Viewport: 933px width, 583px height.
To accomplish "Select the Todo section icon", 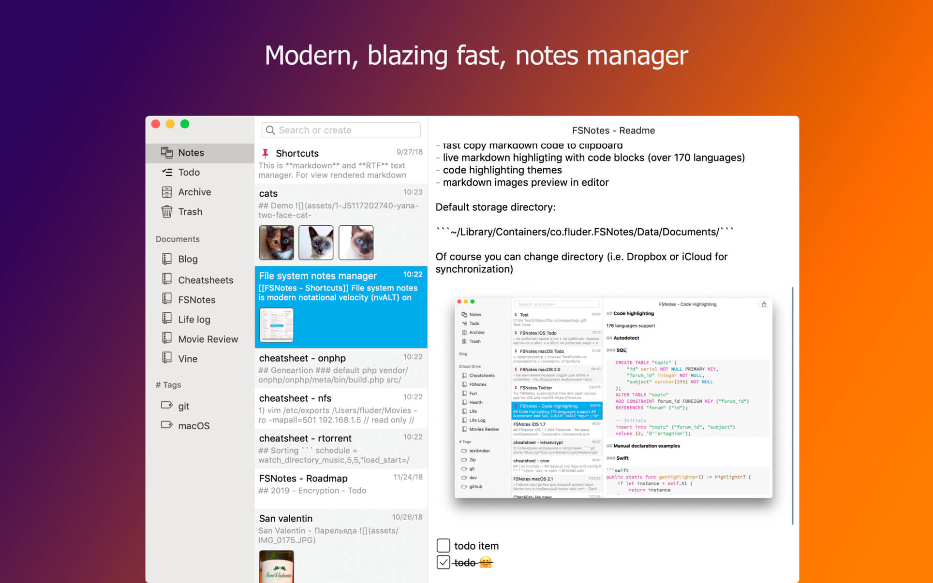I will (x=166, y=173).
